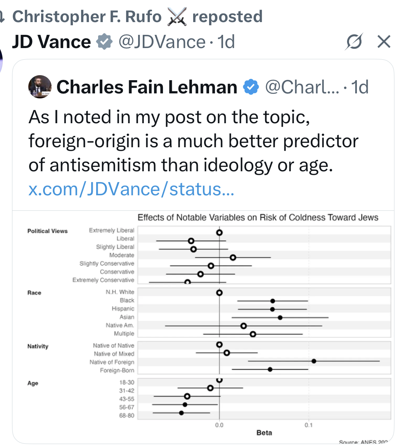
Task: Click the crossed swords emoji
Action: click(176, 17)
